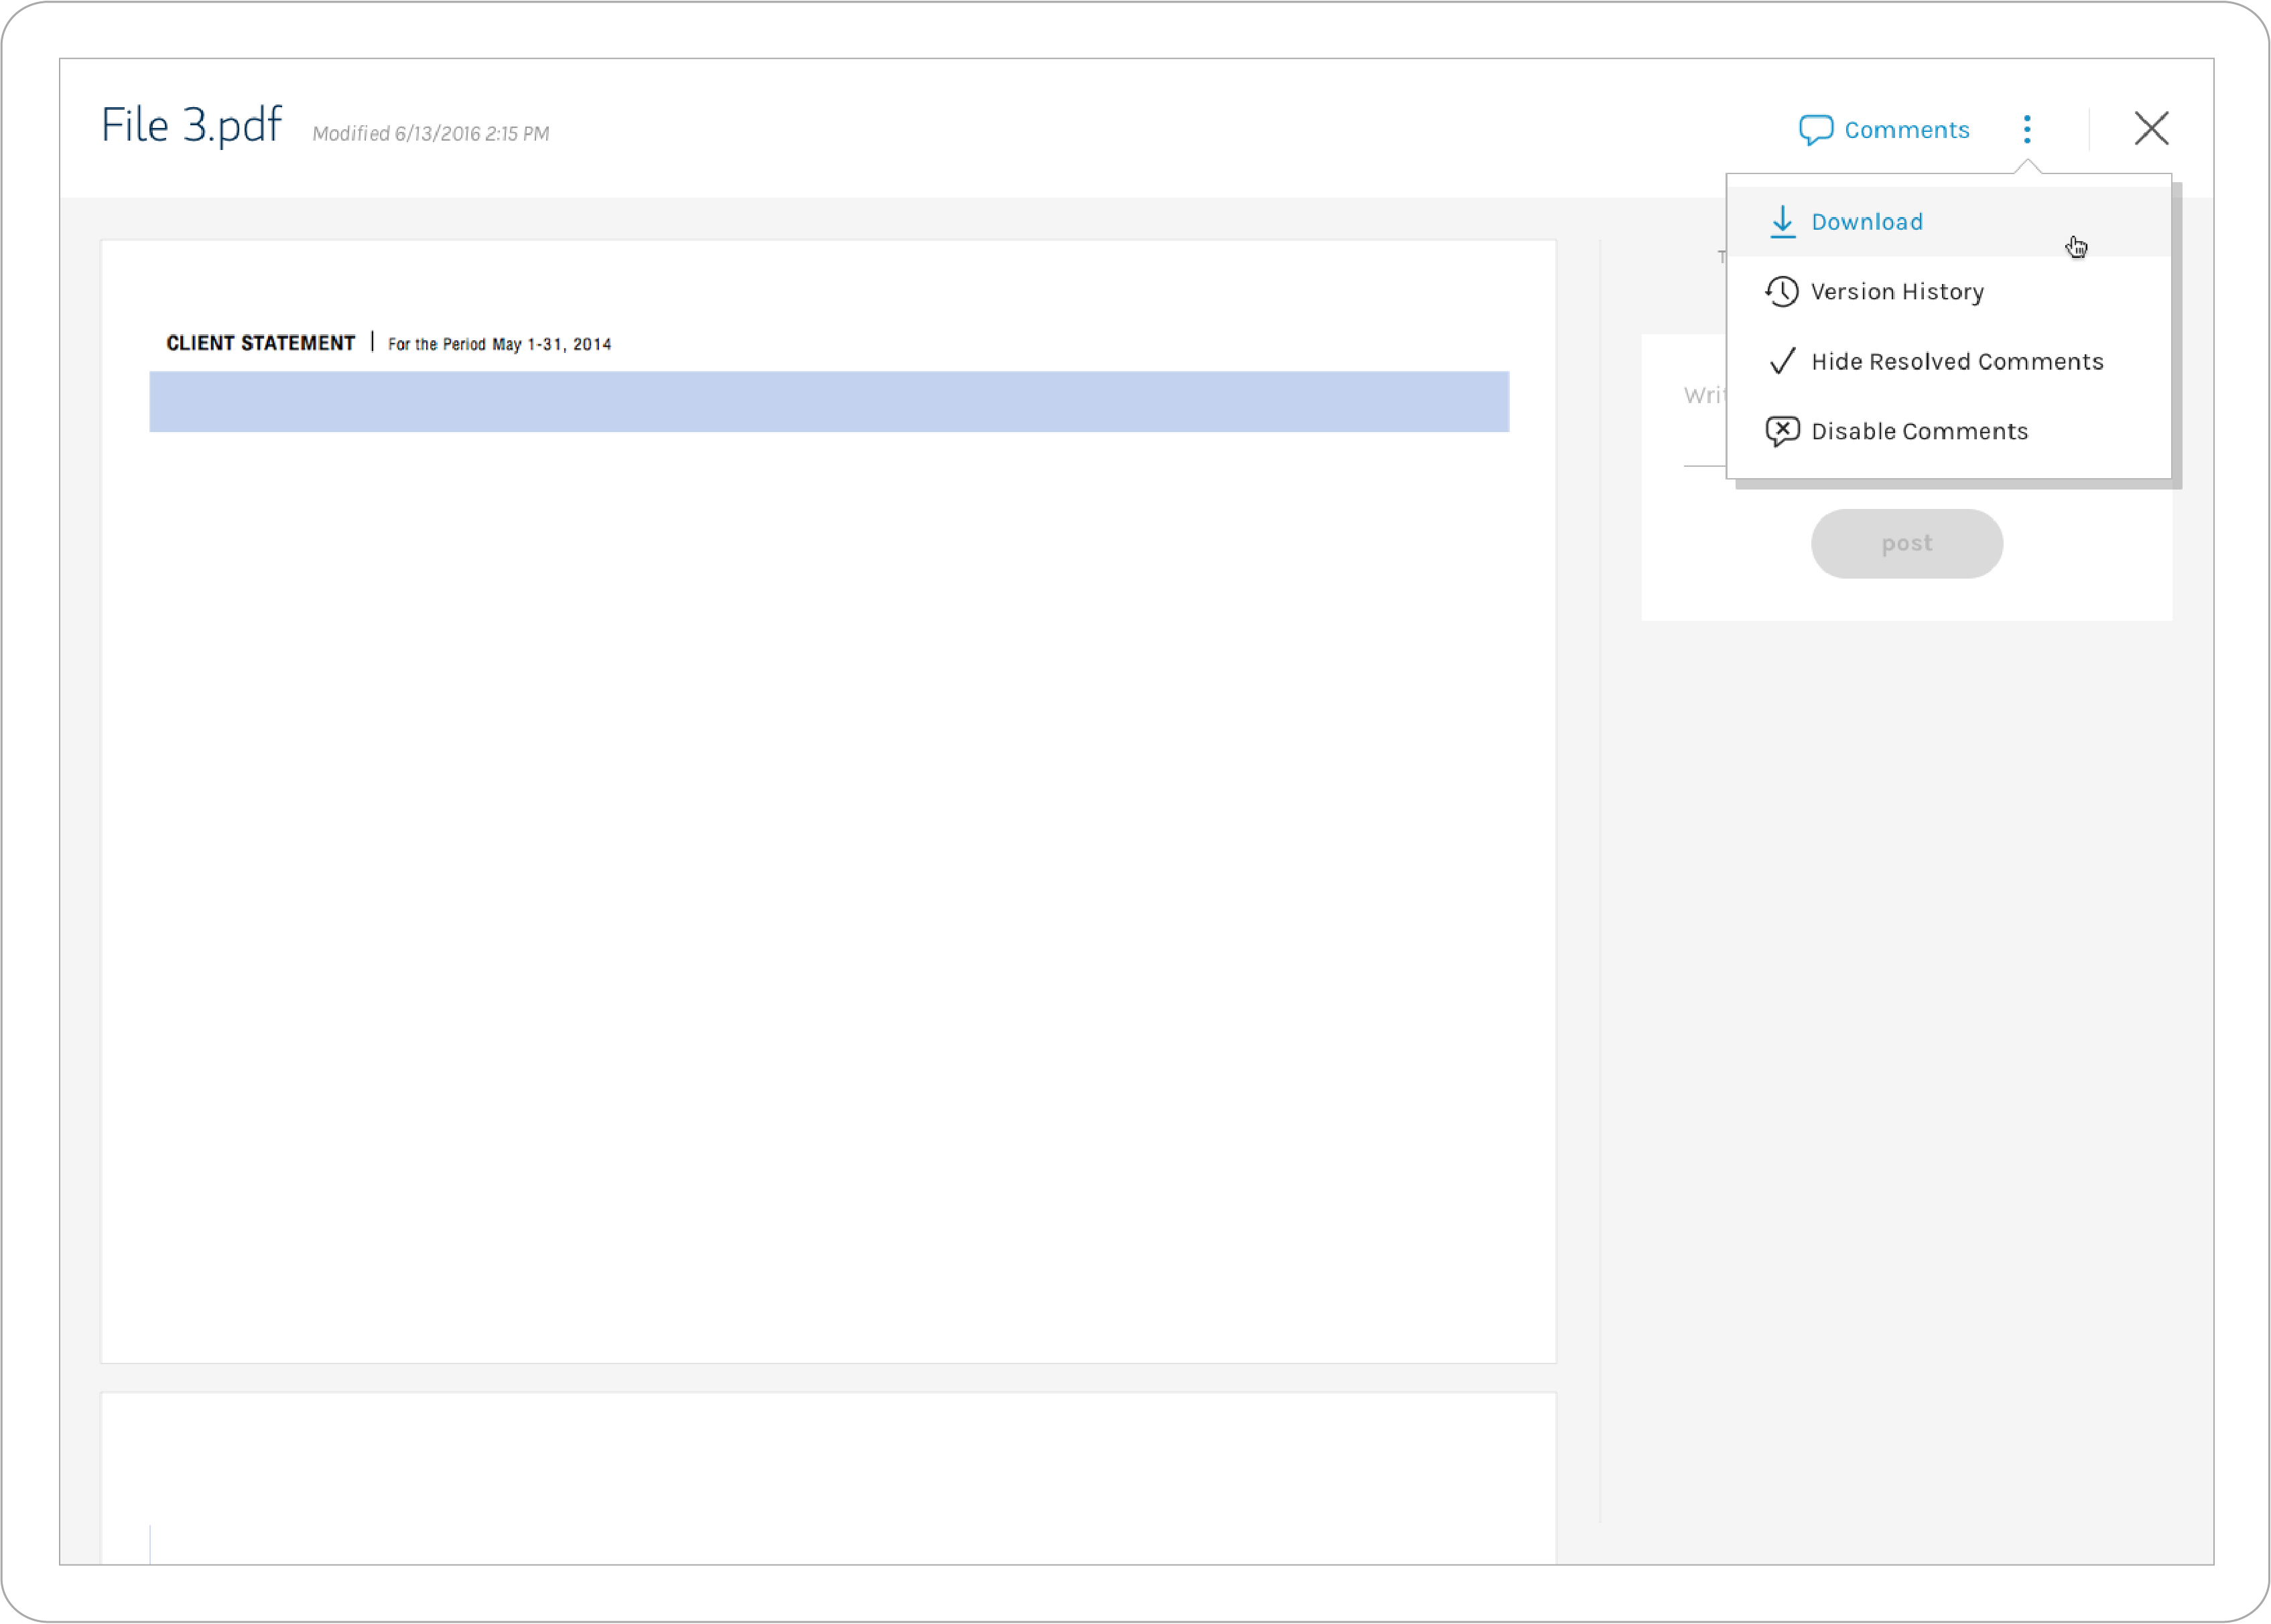The image size is (2271, 1624).
Task: Choose Download from the menu
Action: [x=1948, y=222]
